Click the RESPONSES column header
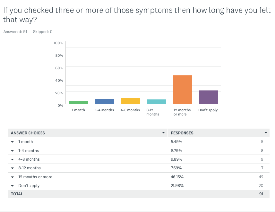This screenshot has height=212, width=275. click(x=182, y=133)
